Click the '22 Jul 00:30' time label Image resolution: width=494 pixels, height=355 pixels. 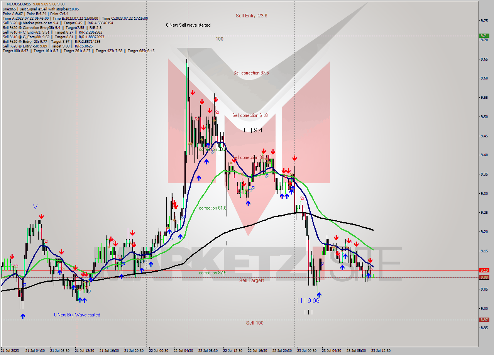(x=159, y=351)
